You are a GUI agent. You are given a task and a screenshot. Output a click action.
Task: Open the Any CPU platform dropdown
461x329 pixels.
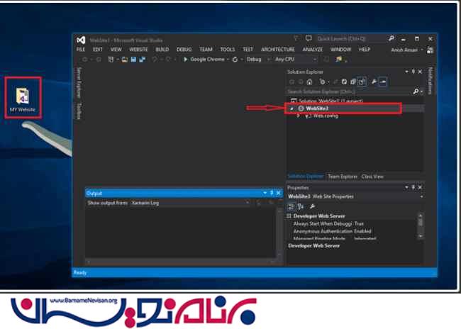coord(315,60)
